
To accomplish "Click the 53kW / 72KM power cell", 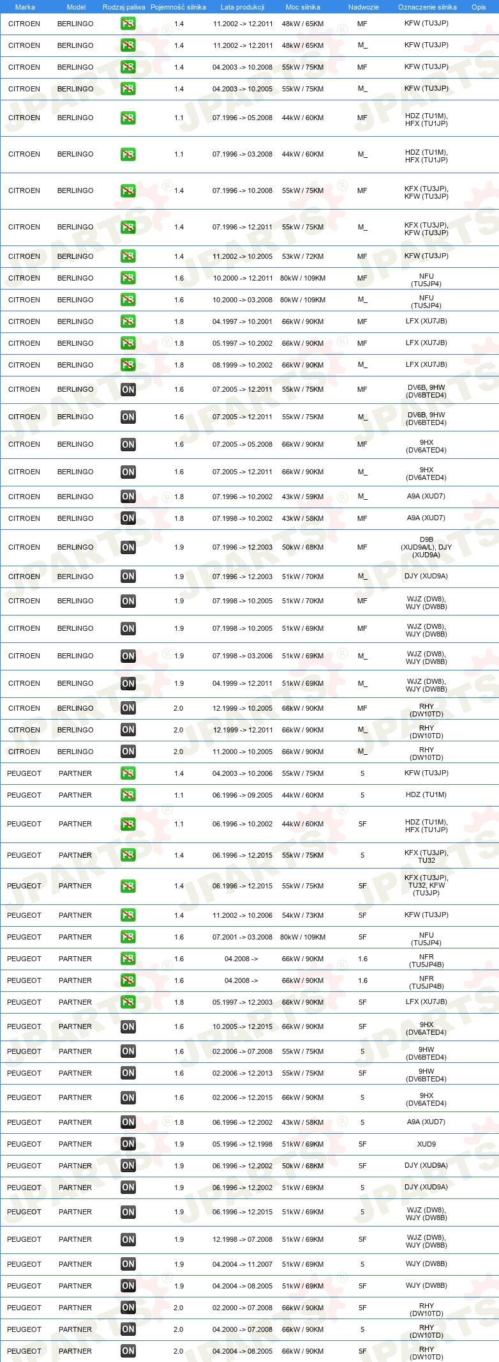I will pyautogui.click(x=303, y=256).
